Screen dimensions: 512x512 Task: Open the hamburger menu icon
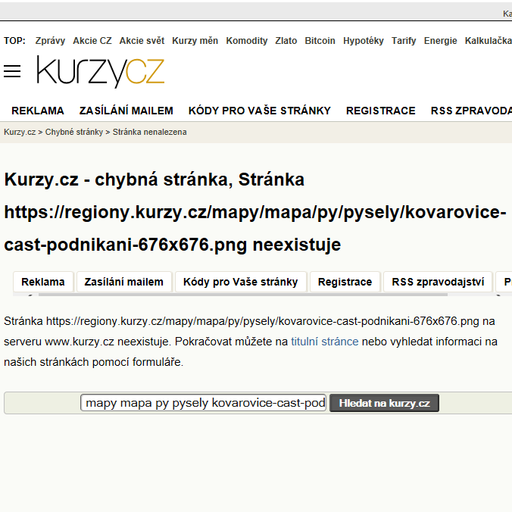tap(12, 71)
